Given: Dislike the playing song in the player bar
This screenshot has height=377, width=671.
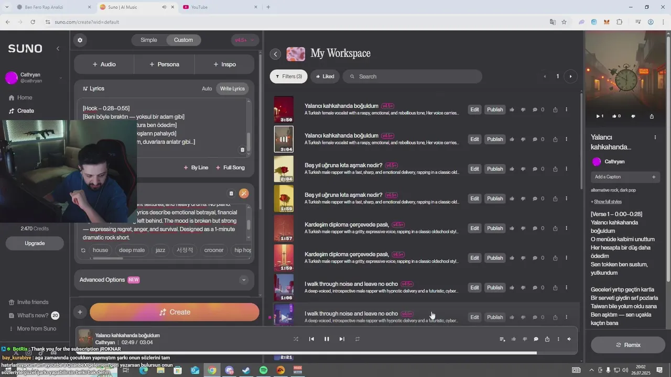Looking at the screenshot, I should click(x=525, y=339).
